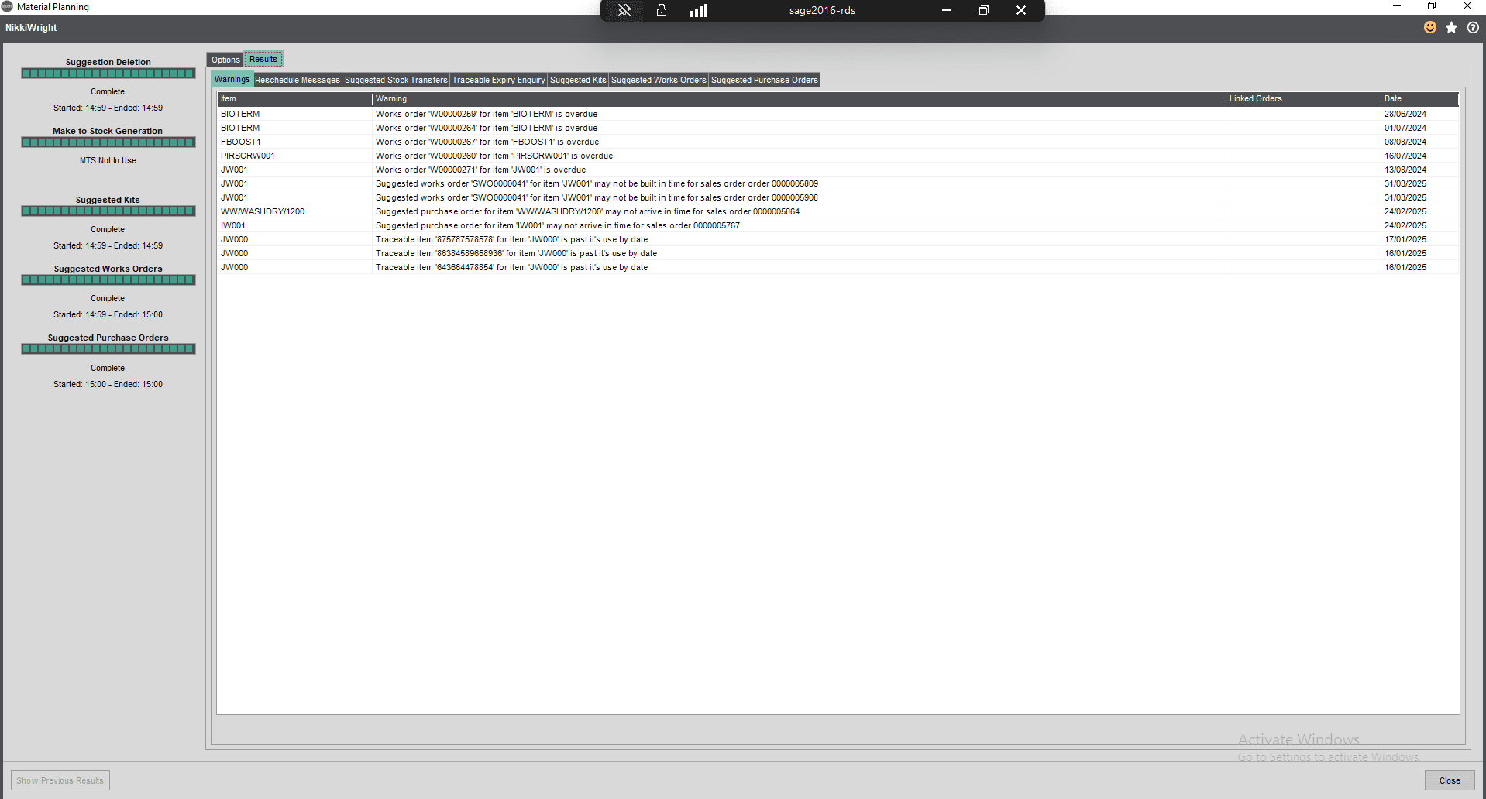
Task: Open the help question mark icon
Action: tap(1473, 27)
